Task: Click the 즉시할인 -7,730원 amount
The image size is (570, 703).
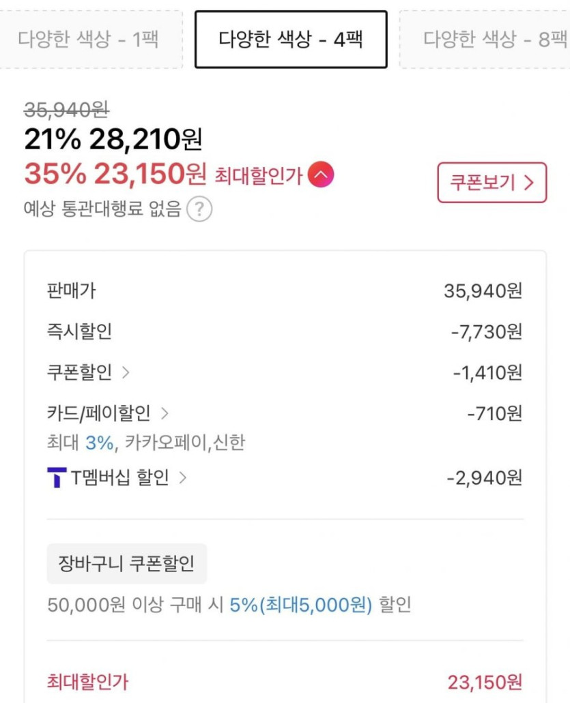Action: click(486, 332)
